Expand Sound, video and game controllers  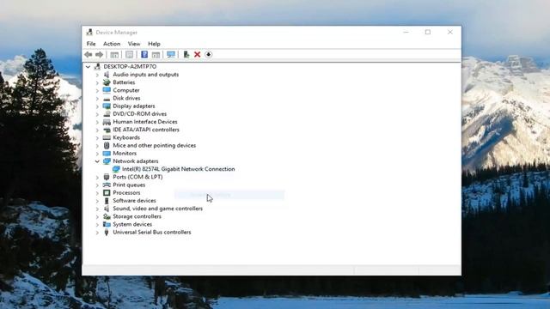97,209
